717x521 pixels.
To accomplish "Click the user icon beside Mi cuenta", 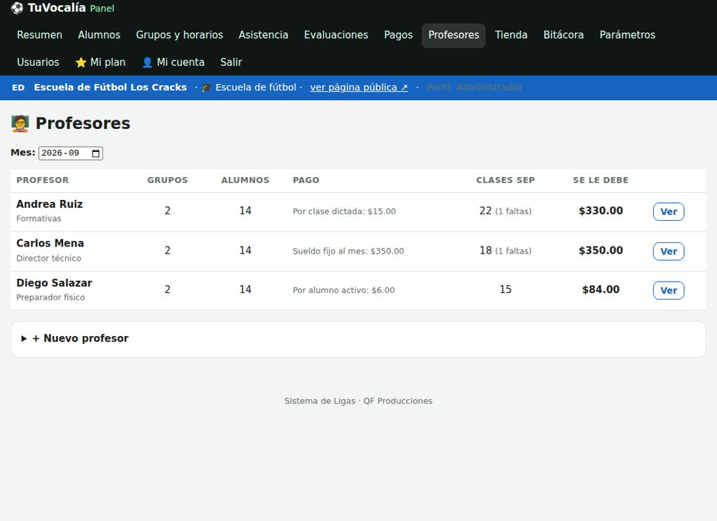I will point(147,62).
